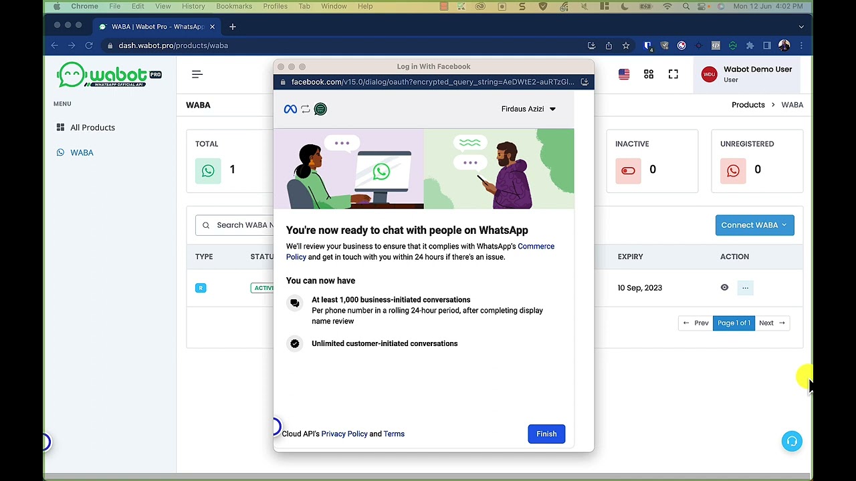Open the row actions ellipsis menu

745,288
